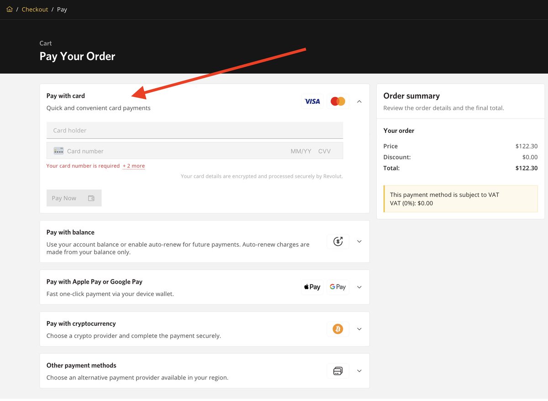Screen dimensions: 548x401
Task: Click the Bitcoin icon
Action: click(338, 329)
